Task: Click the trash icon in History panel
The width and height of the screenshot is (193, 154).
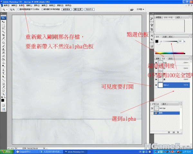Action: tap(177, 132)
